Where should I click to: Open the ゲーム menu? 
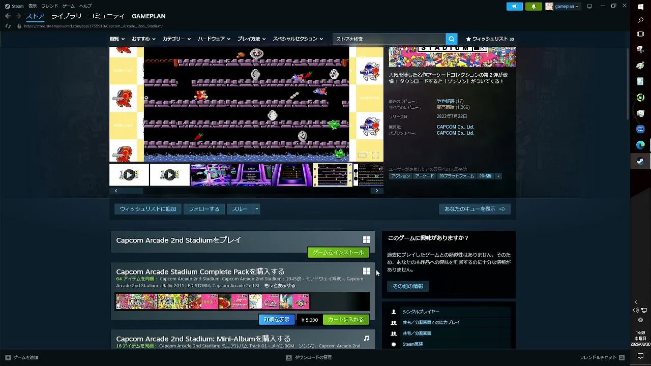(68, 6)
